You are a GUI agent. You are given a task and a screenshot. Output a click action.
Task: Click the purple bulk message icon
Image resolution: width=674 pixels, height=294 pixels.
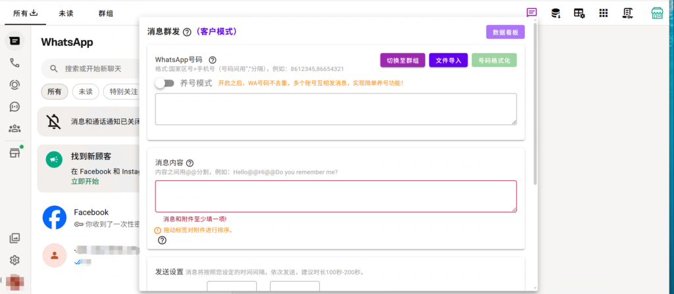(532, 13)
